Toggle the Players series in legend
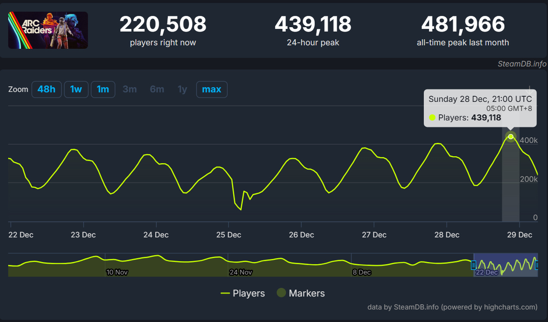 tap(243, 294)
